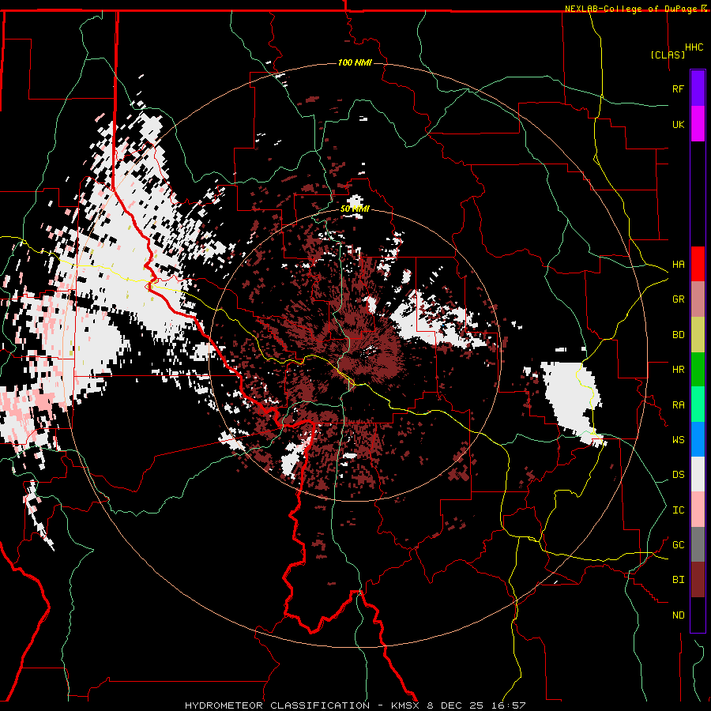Viewport: 711px width, 711px height.
Task: Select the DS white legend swatch
Action: 698,474
